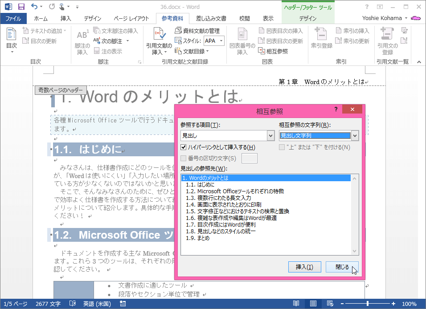This screenshot has height=309, width=426.
Task: Click 脚注の挿入 footnote icon
Action: pos(82,41)
